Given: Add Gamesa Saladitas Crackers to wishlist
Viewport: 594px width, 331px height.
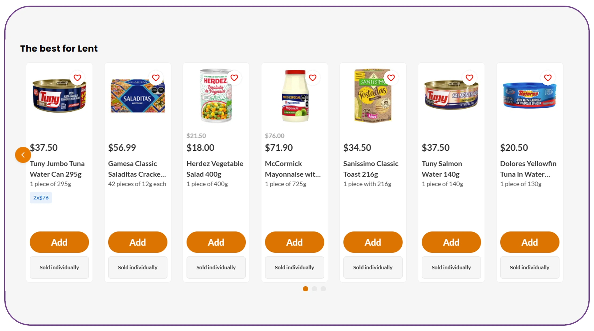Looking at the screenshot, I should tap(156, 78).
